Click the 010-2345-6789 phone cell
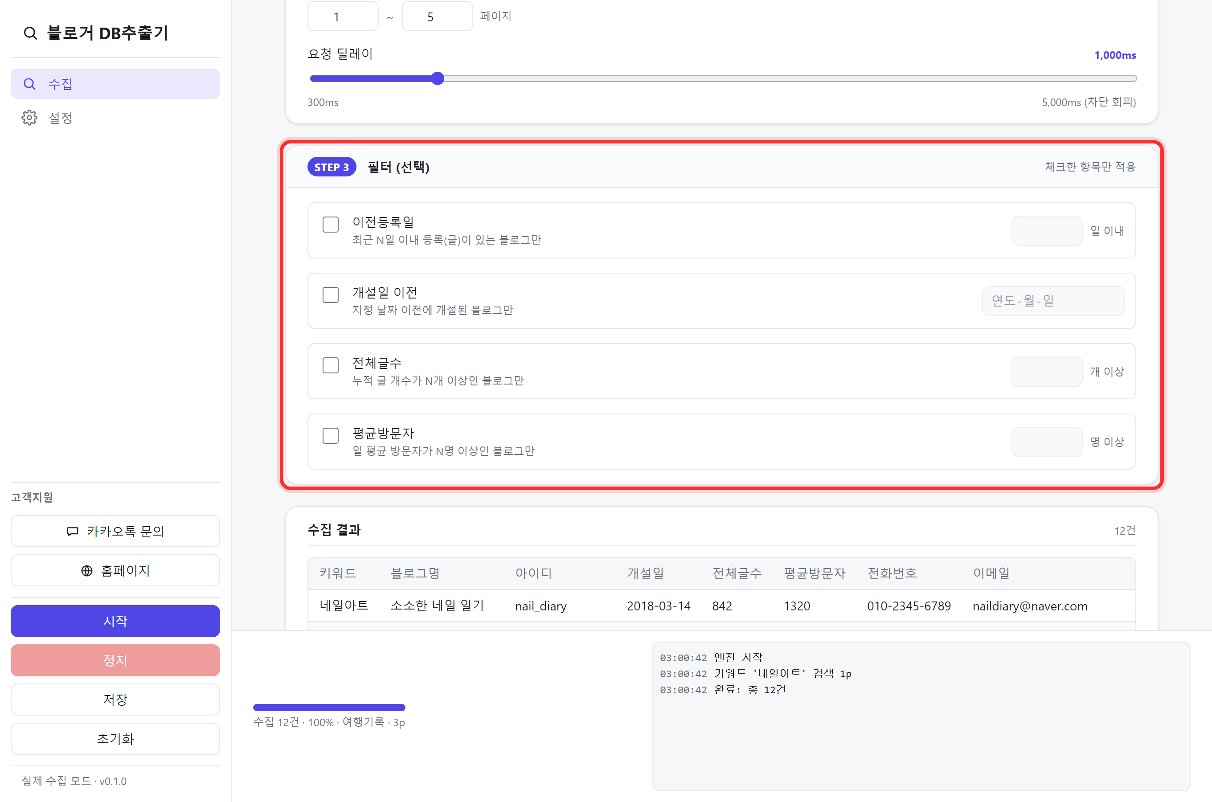Viewport: 1212px width, 802px height. coord(909,606)
